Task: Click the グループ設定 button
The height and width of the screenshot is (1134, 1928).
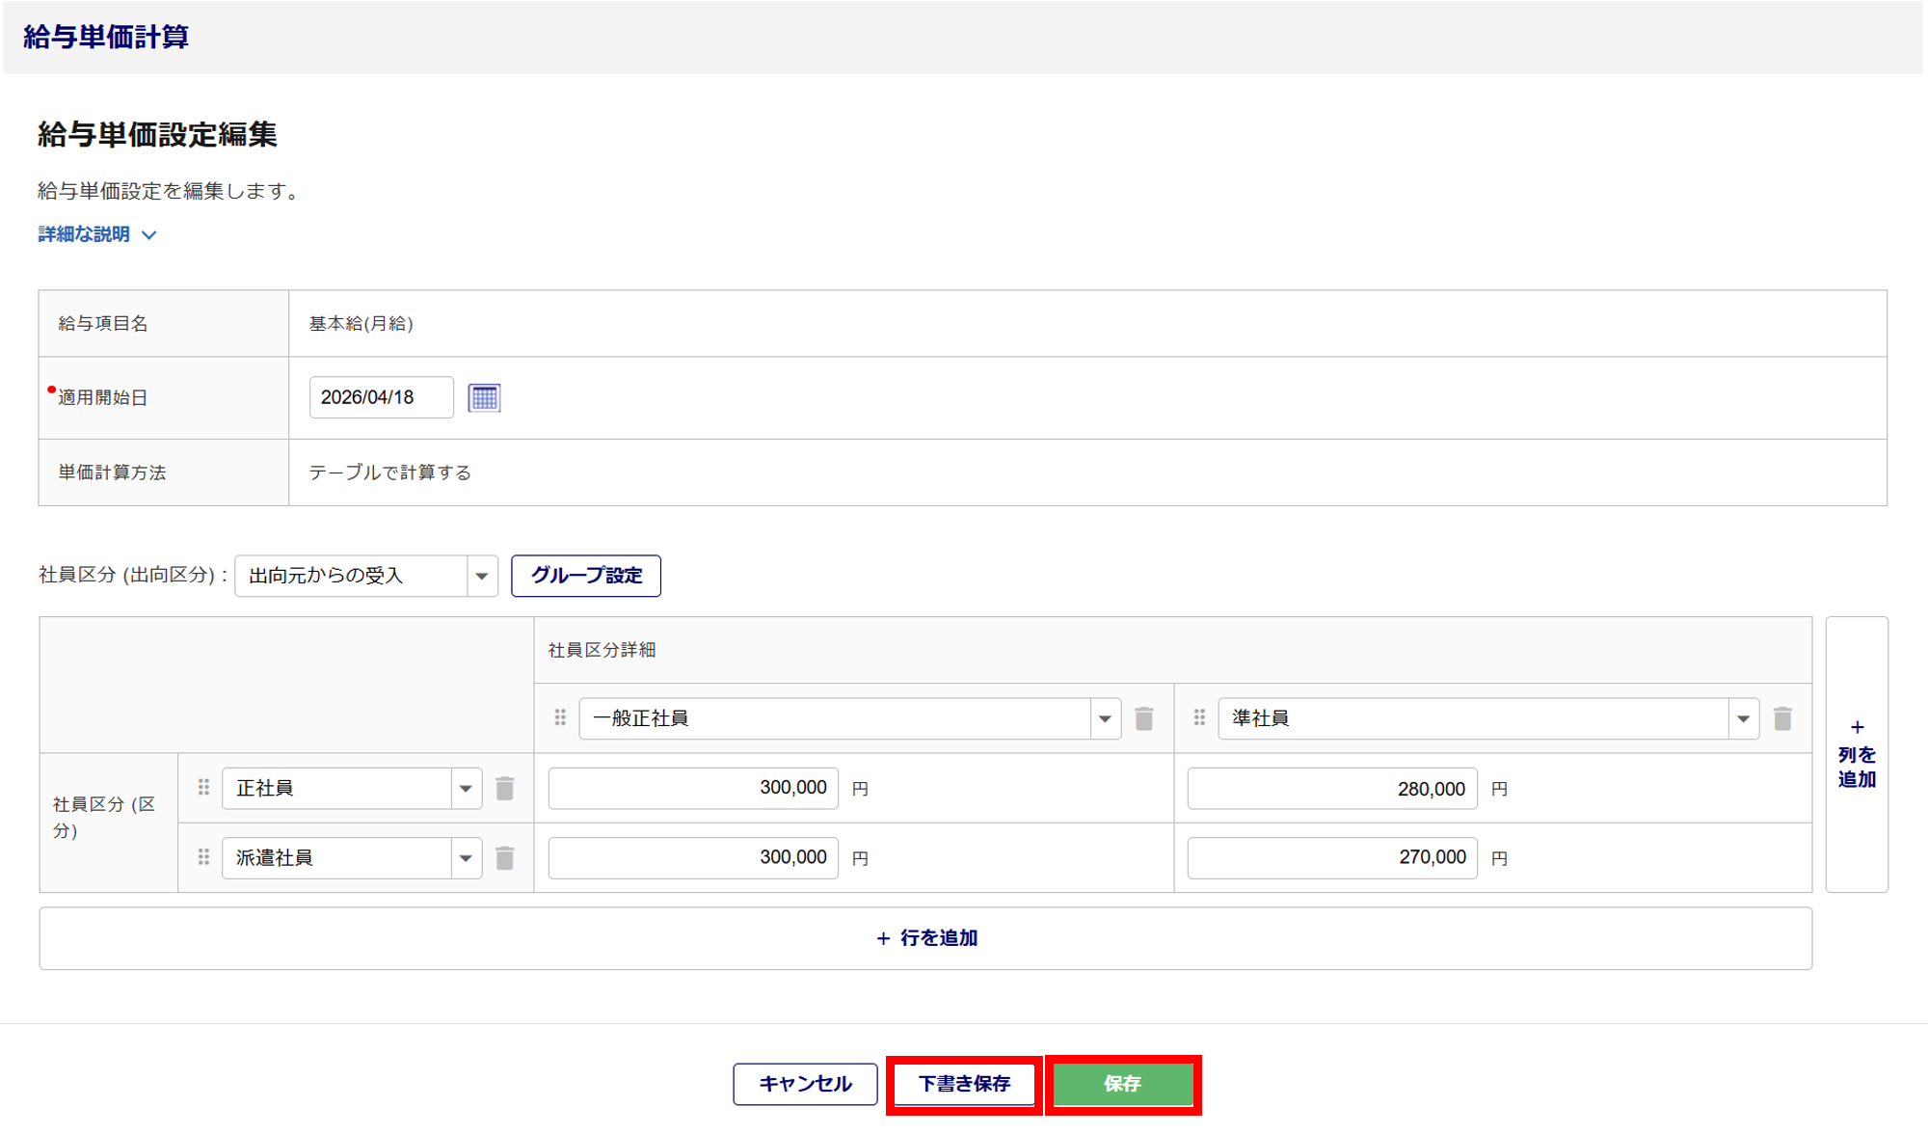Action: (x=585, y=576)
